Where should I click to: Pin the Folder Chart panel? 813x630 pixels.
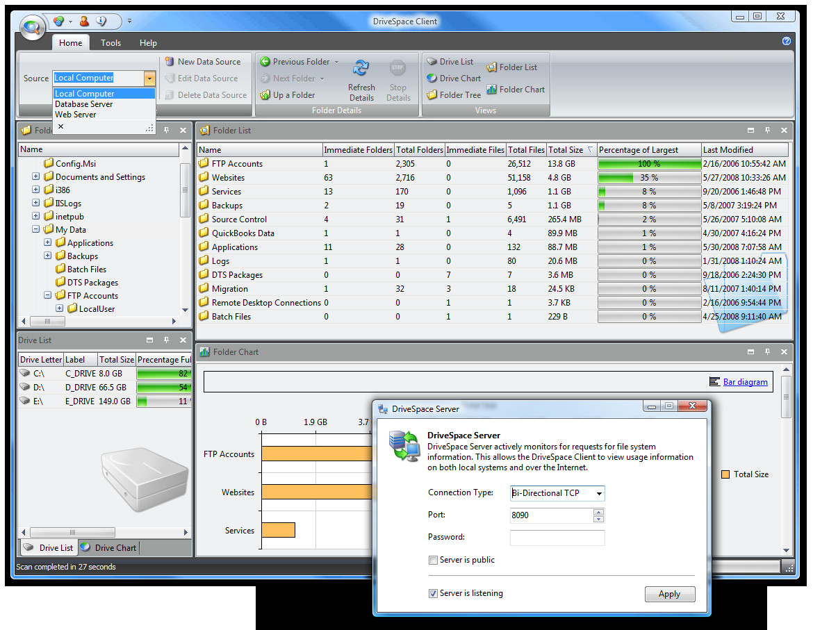pyautogui.click(x=767, y=352)
